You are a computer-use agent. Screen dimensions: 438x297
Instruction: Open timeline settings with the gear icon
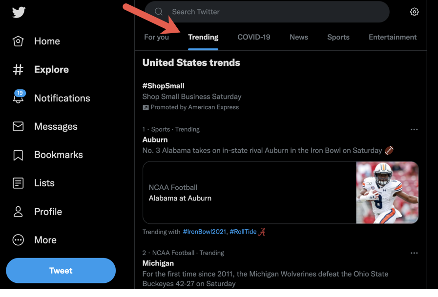click(x=414, y=12)
